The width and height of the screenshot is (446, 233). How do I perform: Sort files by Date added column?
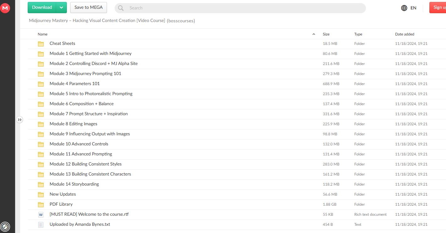coord(405,34)
